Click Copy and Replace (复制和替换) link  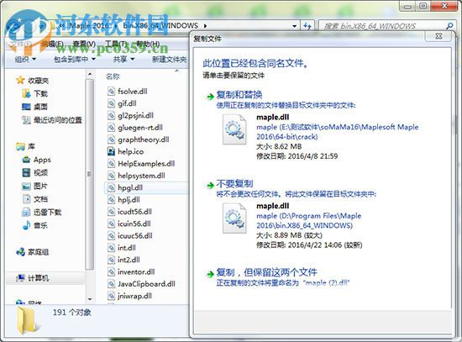click(239, 95)
